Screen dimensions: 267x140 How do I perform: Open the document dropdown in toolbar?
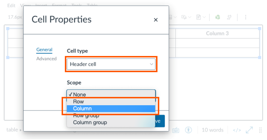pyautogui.click(x=201, y=17)
